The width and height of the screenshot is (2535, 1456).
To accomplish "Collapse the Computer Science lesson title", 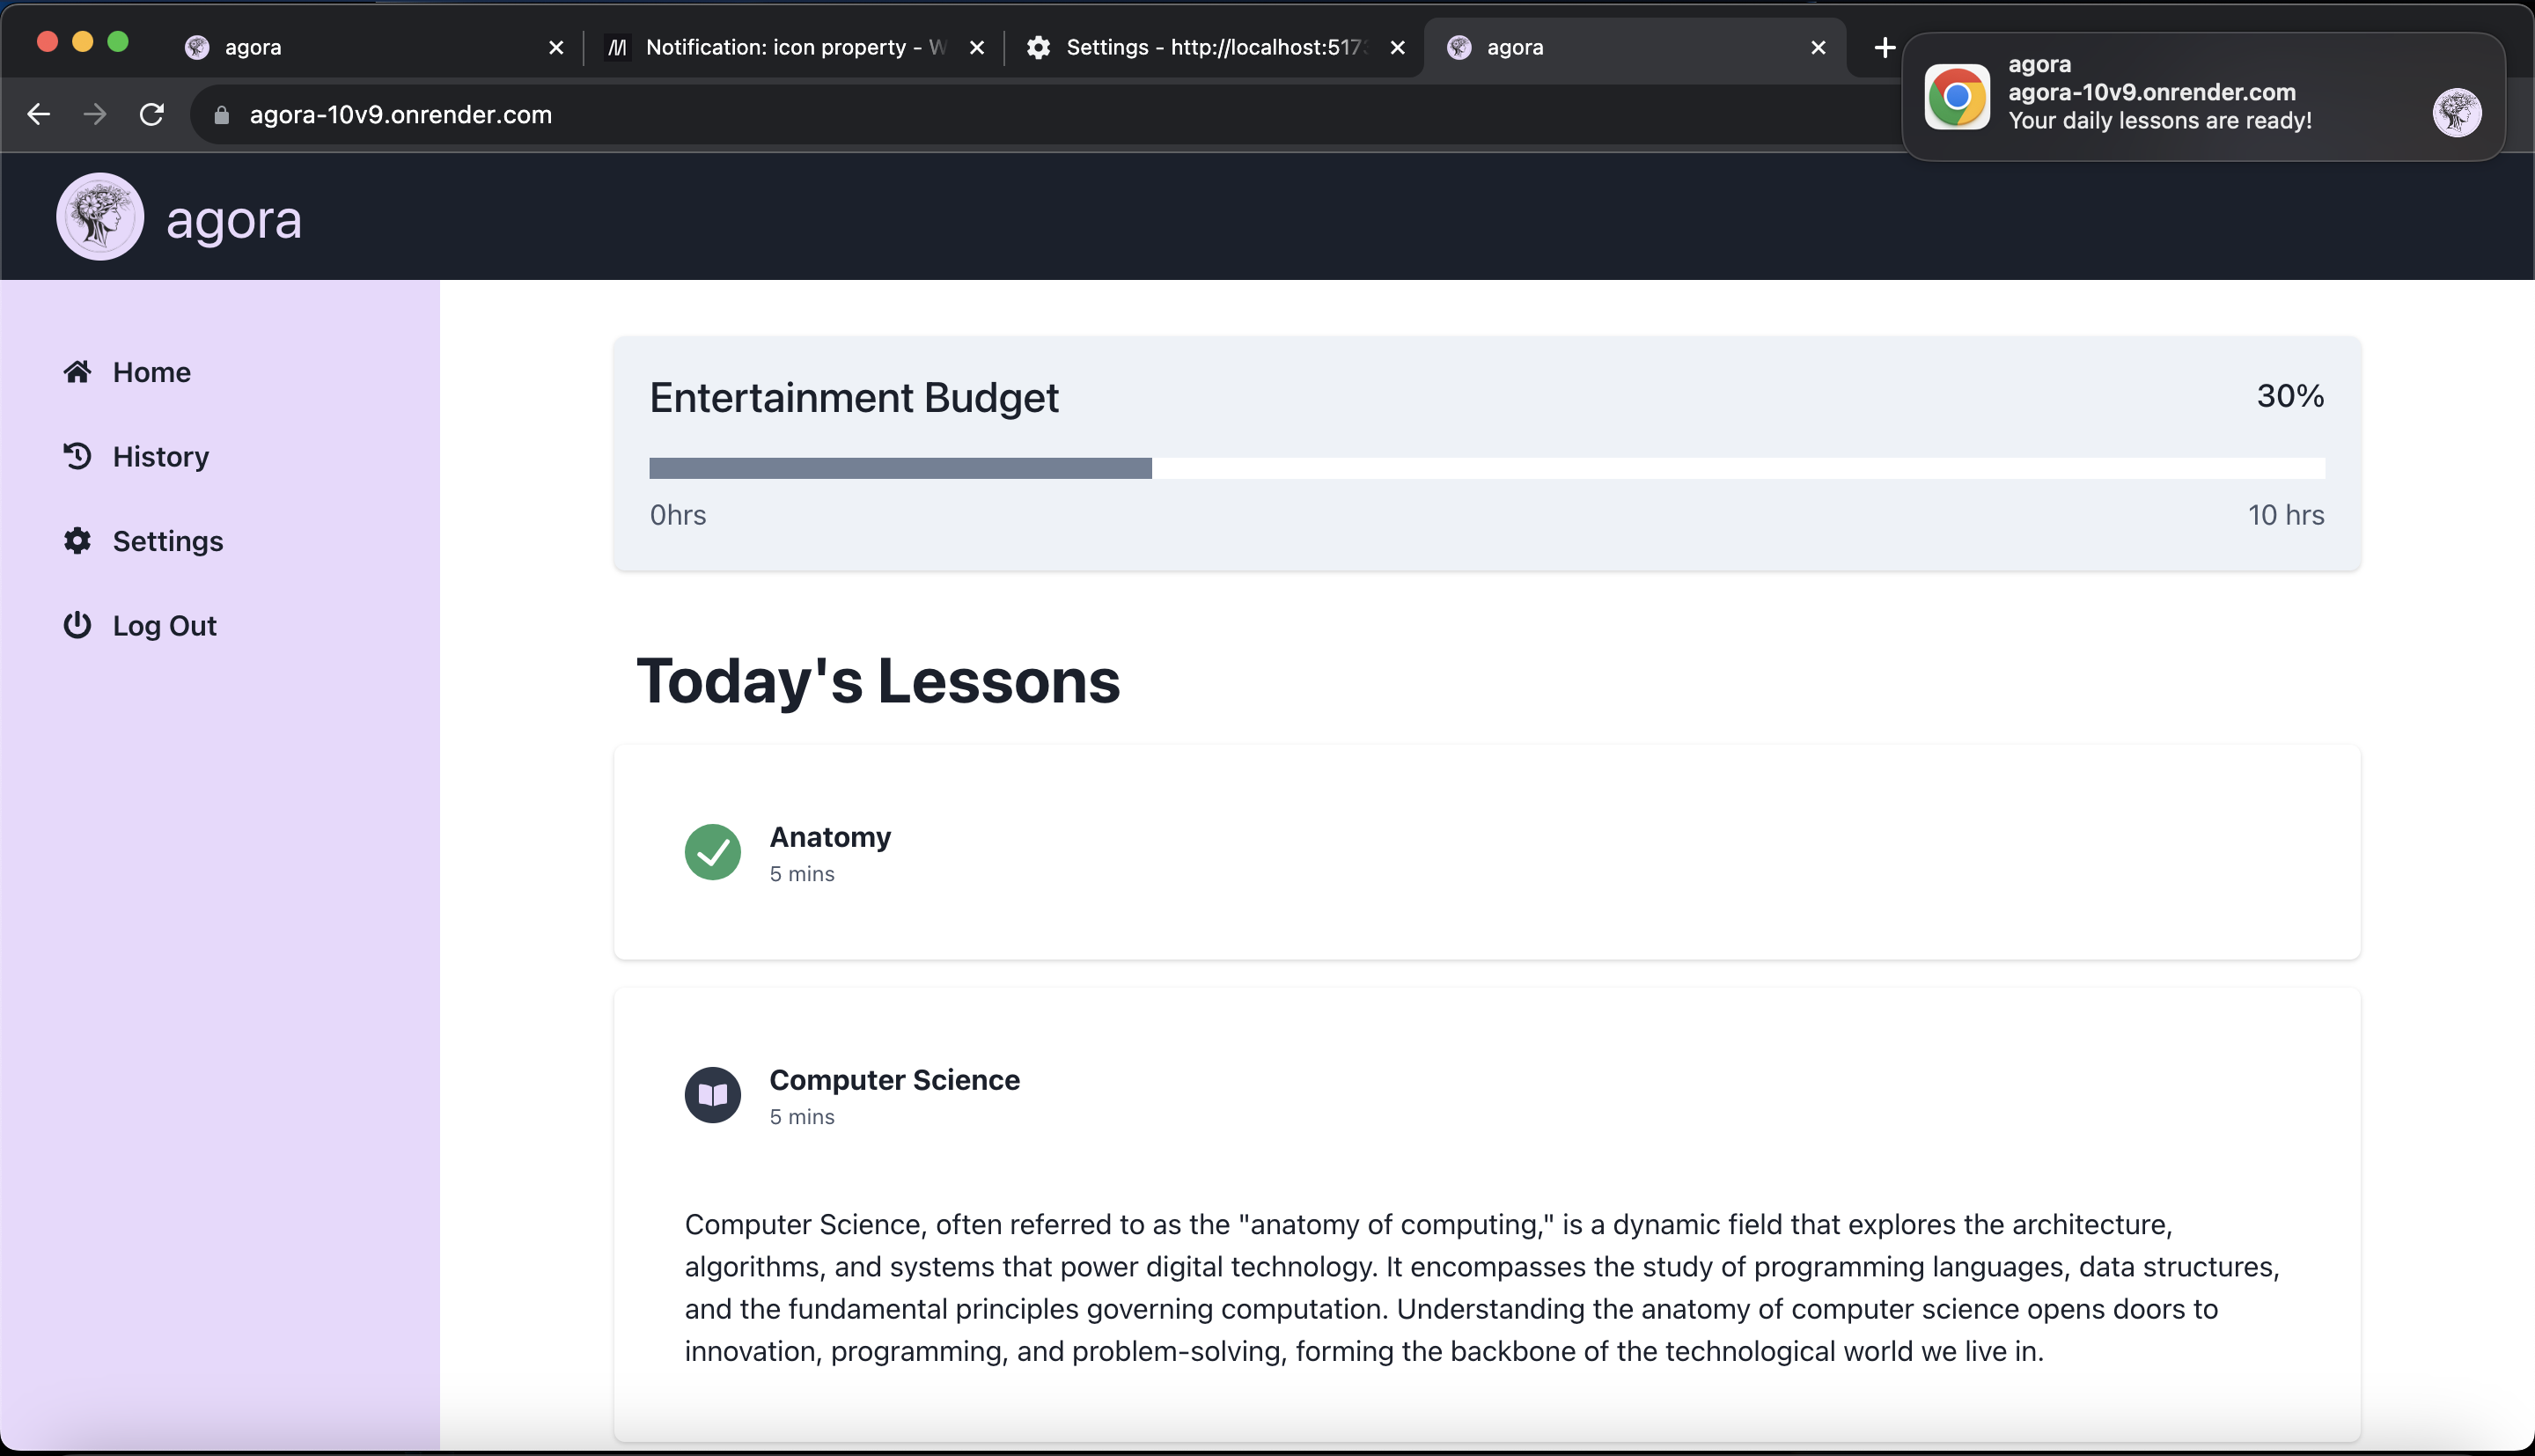I will (893, 1080).
